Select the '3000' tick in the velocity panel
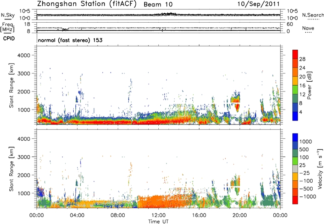 24,157
